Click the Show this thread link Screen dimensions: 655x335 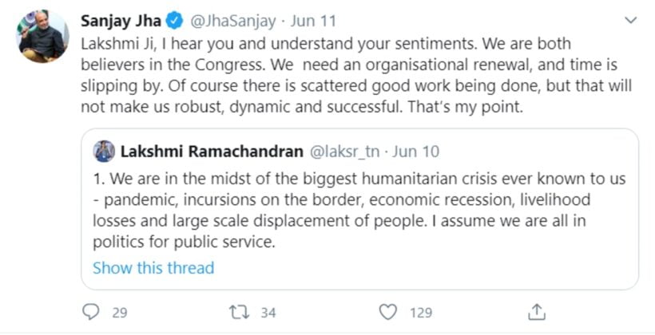(x=153, y=268)
